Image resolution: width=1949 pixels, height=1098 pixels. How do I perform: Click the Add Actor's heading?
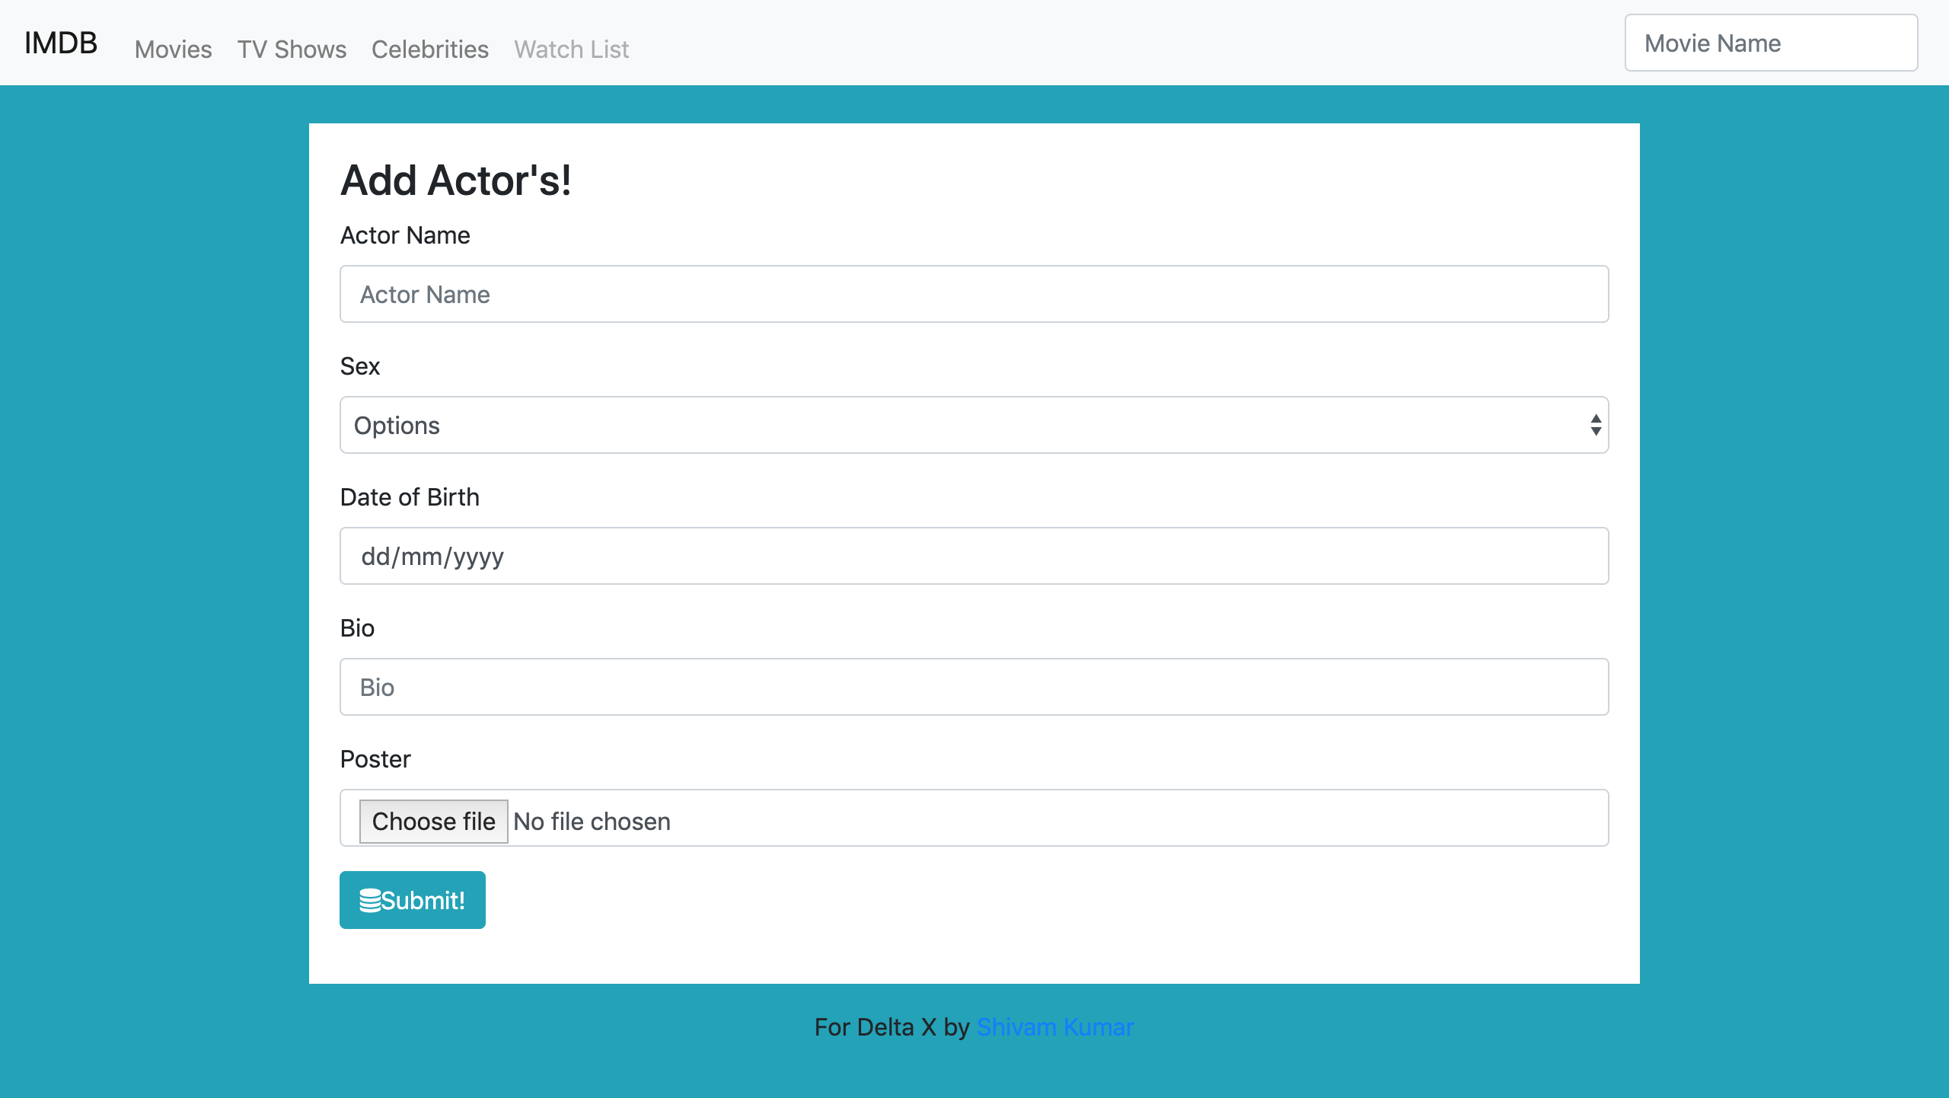457,180
